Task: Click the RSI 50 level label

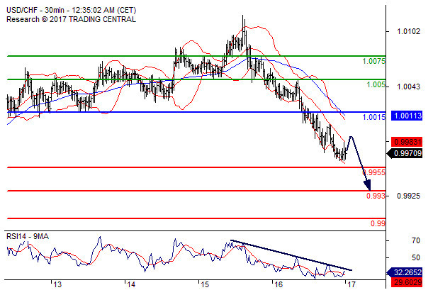Action: coord(415,257)
